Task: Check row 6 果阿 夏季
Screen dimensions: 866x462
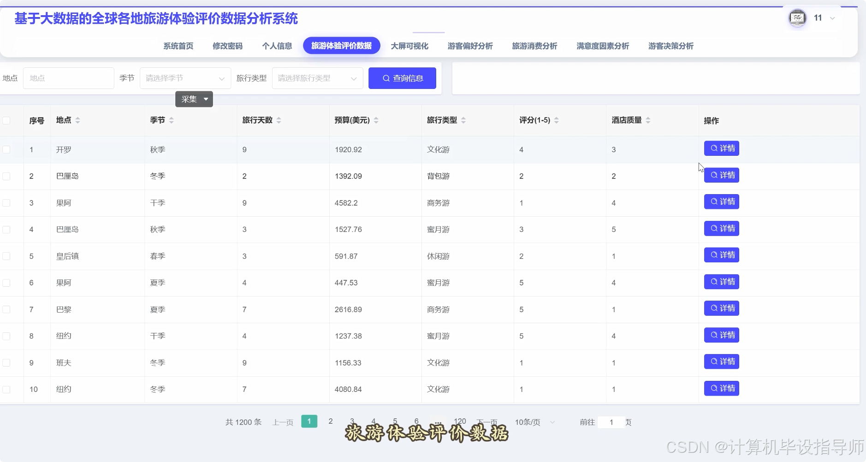Action: click(6, 283)
